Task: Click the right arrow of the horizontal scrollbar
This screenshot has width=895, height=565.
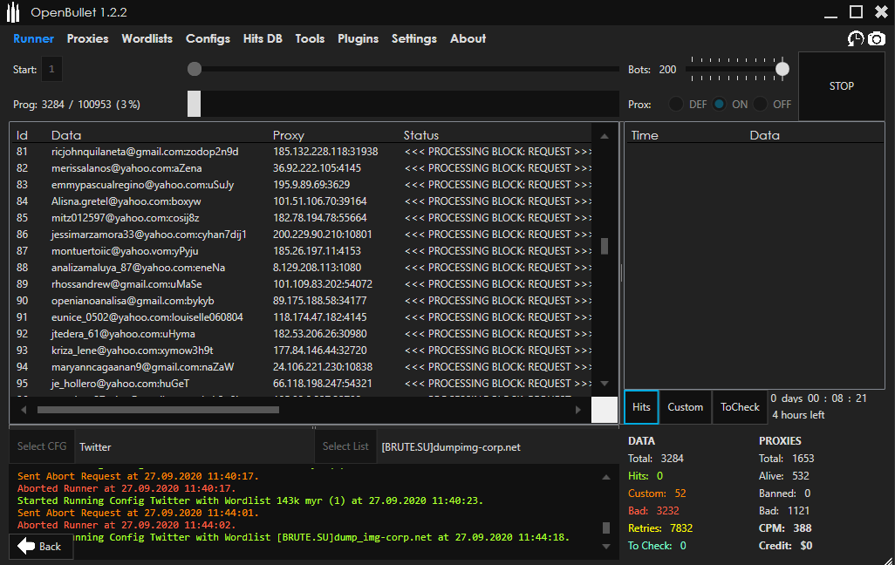Action: pyautogui.click(x=578, y=410)
